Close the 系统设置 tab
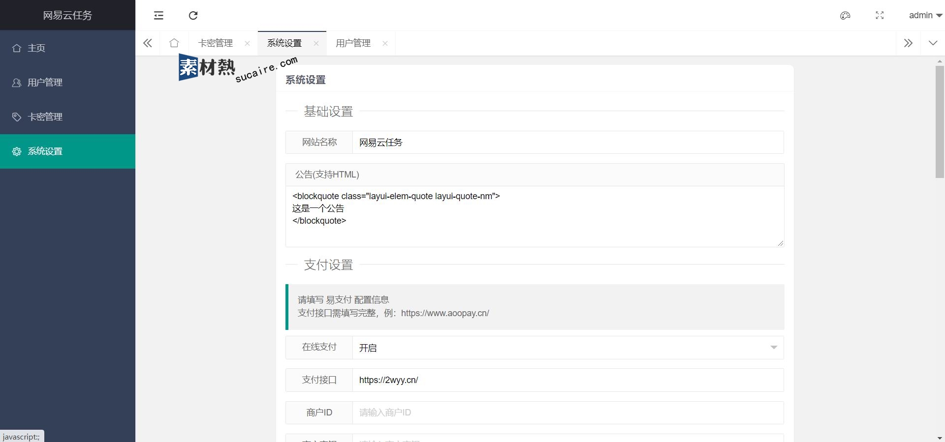 [316, 43]
